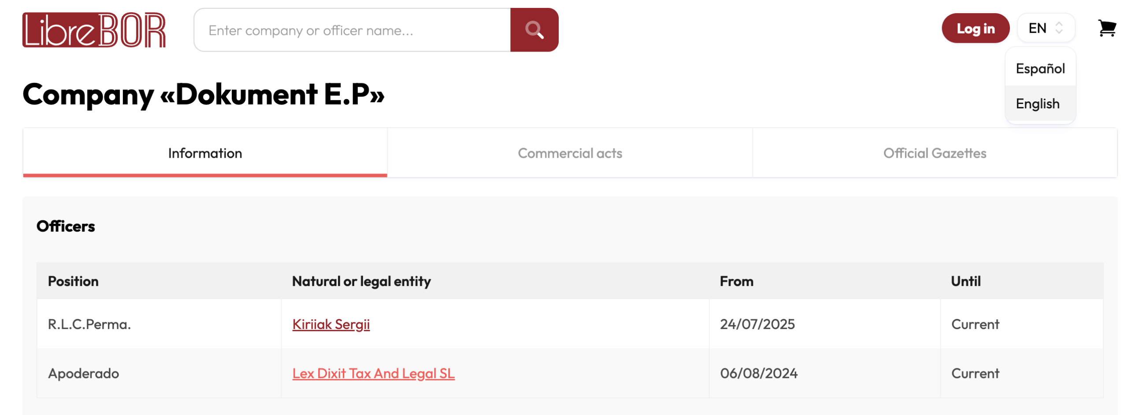Click the Until column header

click(x=965, y=282)
